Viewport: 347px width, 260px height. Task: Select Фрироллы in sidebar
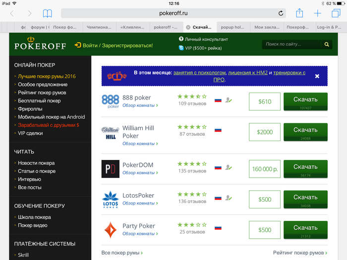(x=30, y=109)
